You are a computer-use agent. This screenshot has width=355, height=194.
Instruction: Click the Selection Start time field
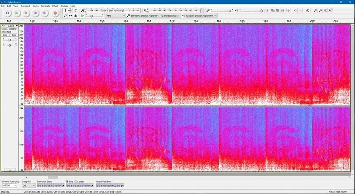coord(50,185)
